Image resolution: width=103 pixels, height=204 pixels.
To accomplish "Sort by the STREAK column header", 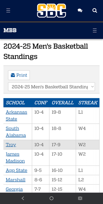I will click(x=88, y=103).
